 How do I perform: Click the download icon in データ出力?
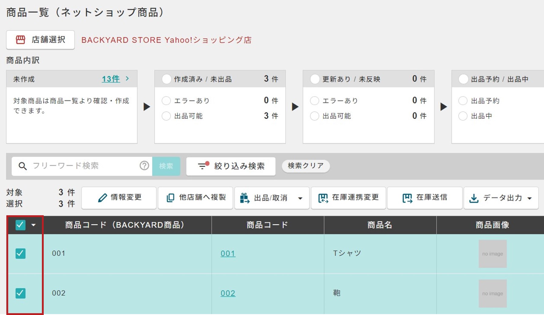point(474,198)
